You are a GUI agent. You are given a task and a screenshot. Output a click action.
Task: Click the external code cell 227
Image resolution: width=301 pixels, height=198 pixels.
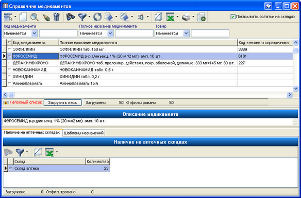point(265,63)
